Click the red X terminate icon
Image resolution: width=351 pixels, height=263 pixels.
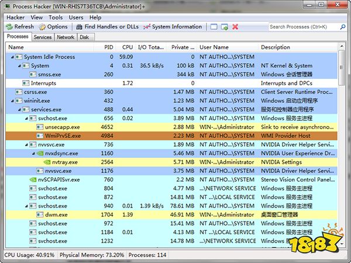click(235, 27)
